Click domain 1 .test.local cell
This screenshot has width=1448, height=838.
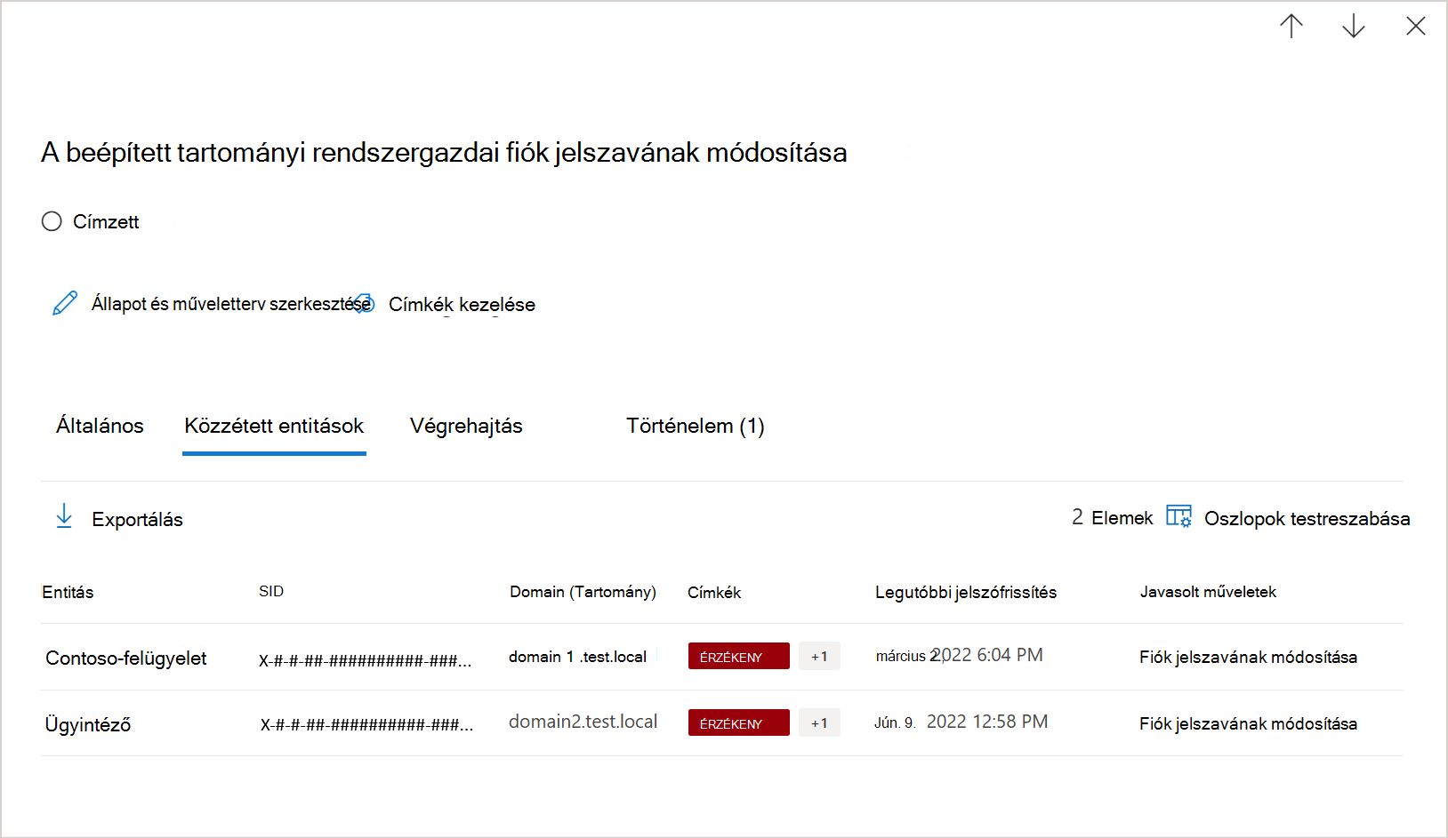[x=577, y=657]
